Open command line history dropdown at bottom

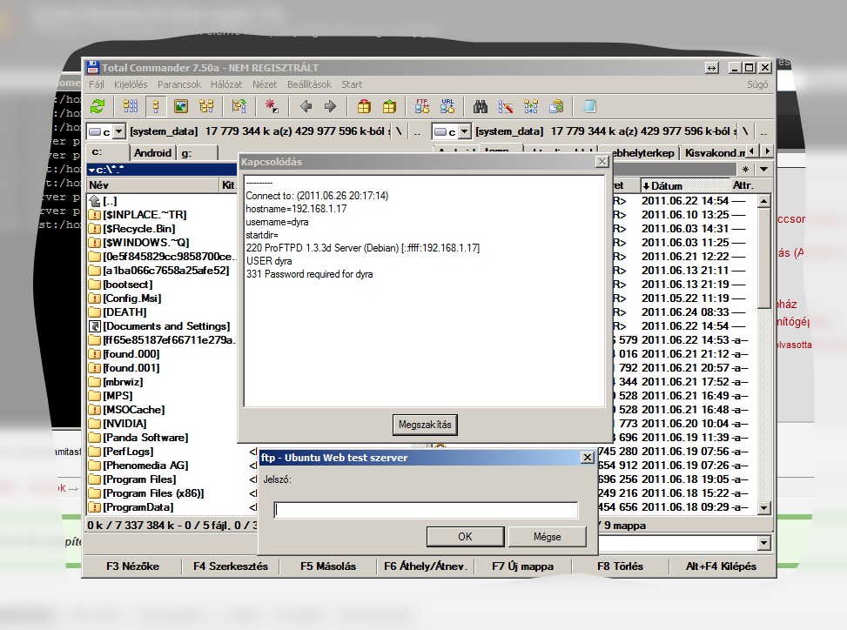pyautogui.click(x=763, y=543)
